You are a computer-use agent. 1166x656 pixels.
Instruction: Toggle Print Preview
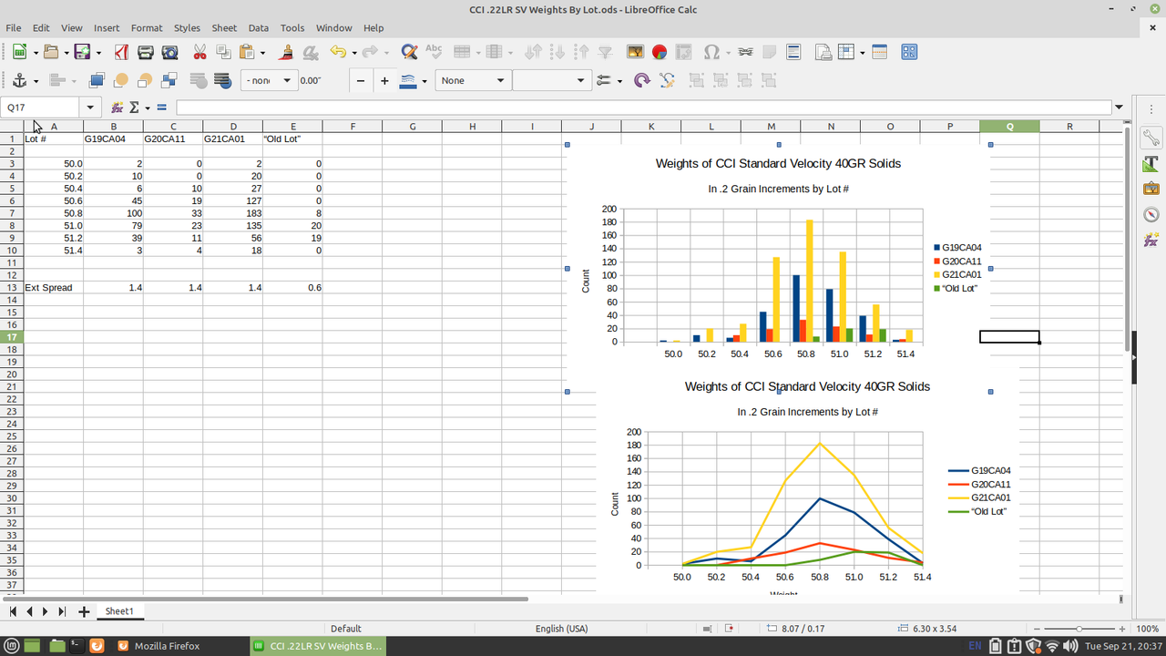click(169, 52)
